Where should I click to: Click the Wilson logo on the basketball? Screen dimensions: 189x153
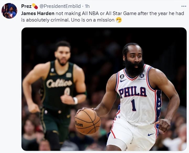tap(79, 124)
